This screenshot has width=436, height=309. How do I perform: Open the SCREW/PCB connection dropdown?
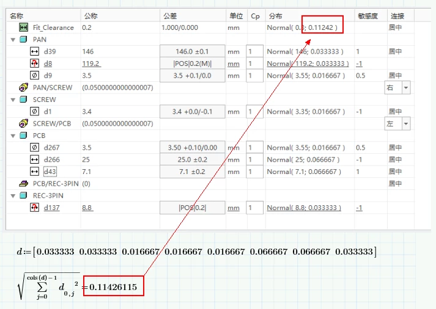pyautogui.click(x=406, y=123)
